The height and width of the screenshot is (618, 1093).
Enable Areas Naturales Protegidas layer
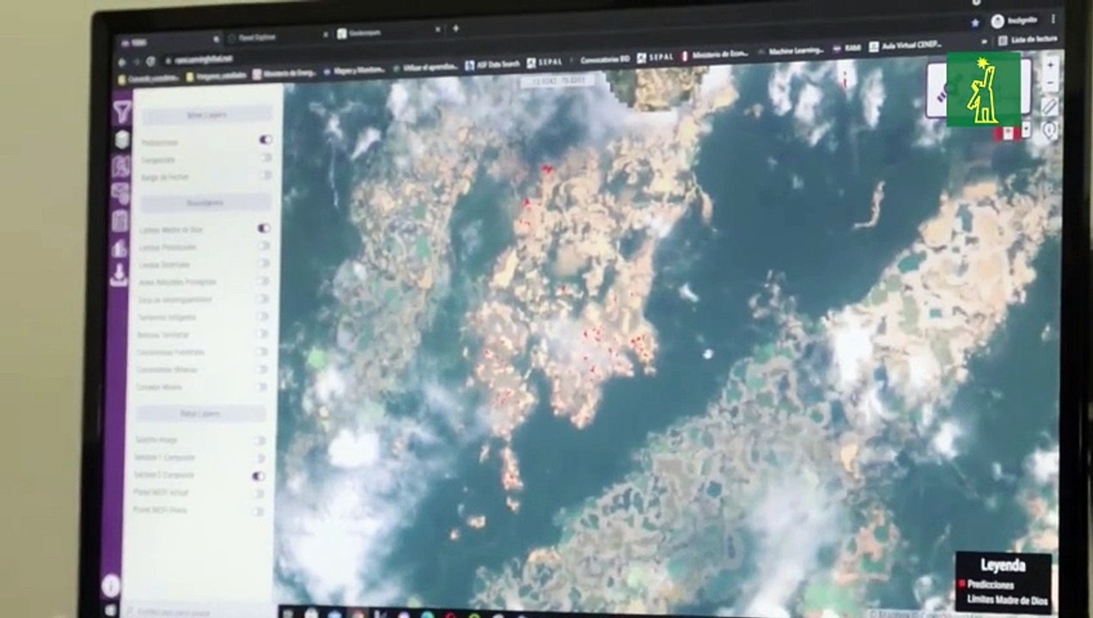tap(263, 281)
